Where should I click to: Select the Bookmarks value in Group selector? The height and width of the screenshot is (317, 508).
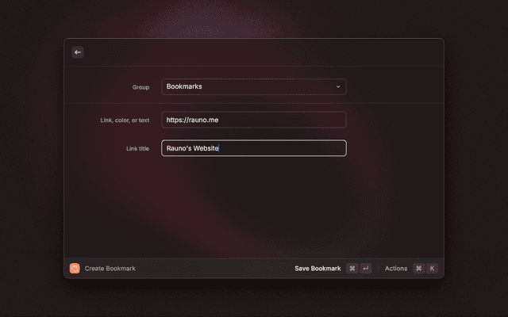click(185, 86)
